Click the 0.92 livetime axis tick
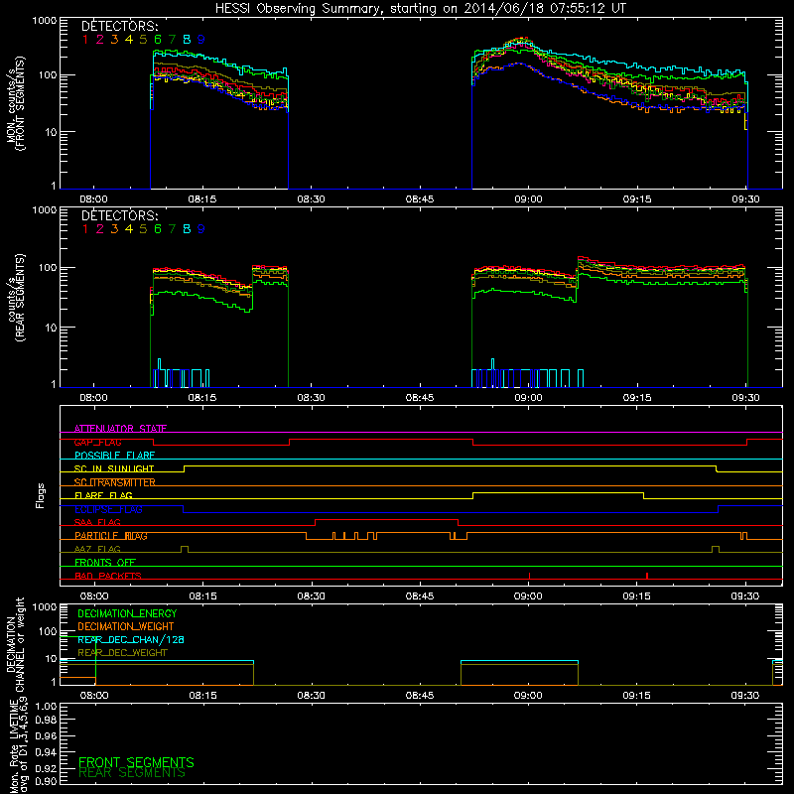This screenshot has height=794, width=794. pyautogui.click(x=46, y=768)
